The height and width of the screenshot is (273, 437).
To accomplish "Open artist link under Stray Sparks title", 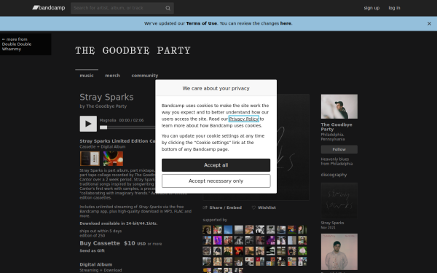I will click(106, 106).
